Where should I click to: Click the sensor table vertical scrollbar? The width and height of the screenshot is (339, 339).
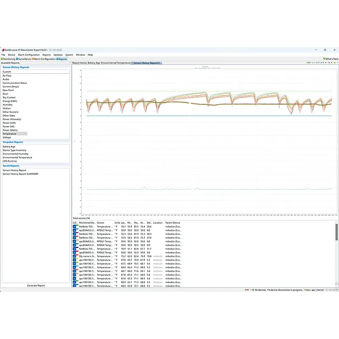point(336,232)
